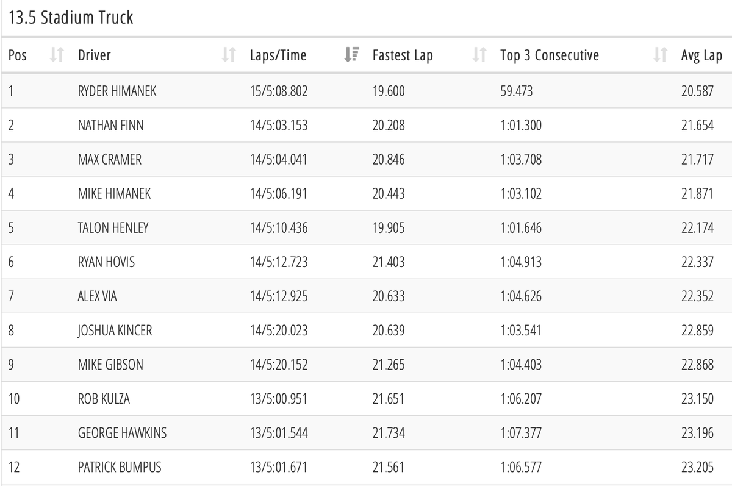The image size is (732, 486).
Task: Click the Top 3 Consecutive header label
Action: 550,55
